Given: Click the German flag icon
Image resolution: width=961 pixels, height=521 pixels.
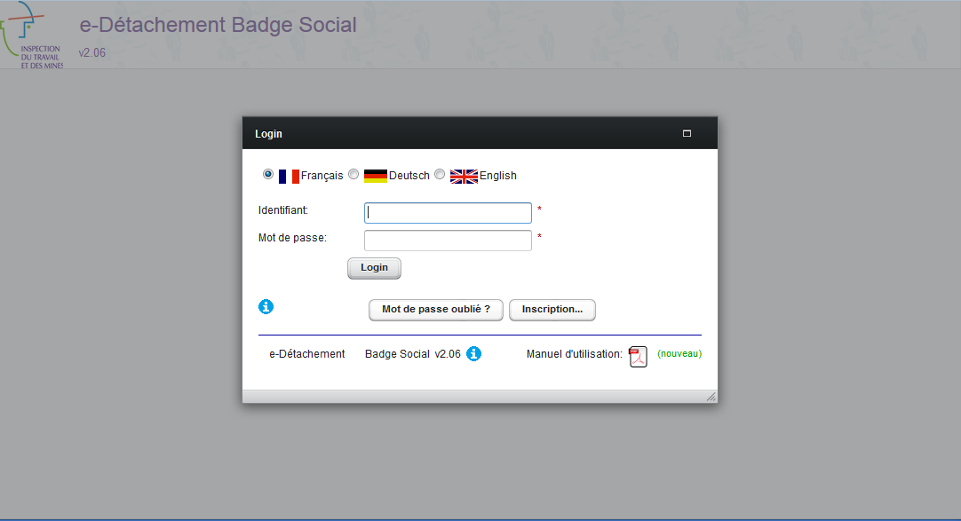Looking at the screenshot, I should 375,177.
